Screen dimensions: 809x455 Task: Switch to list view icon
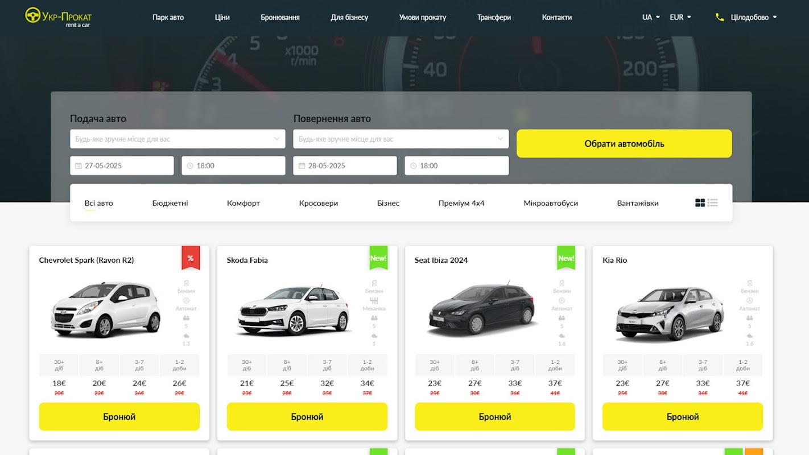pos(713,202)
